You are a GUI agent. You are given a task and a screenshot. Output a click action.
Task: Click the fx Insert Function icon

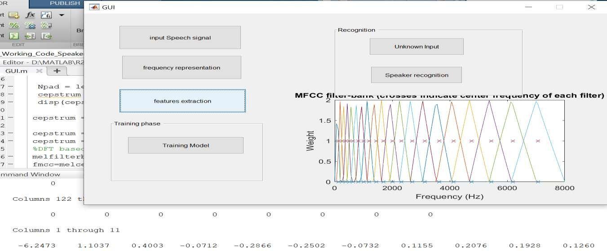[30, 15]
